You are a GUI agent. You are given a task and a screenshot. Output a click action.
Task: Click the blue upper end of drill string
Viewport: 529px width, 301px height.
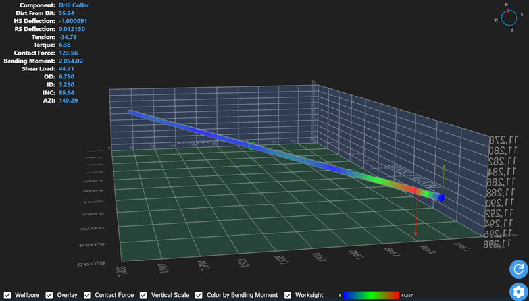[x=135, y=115]
